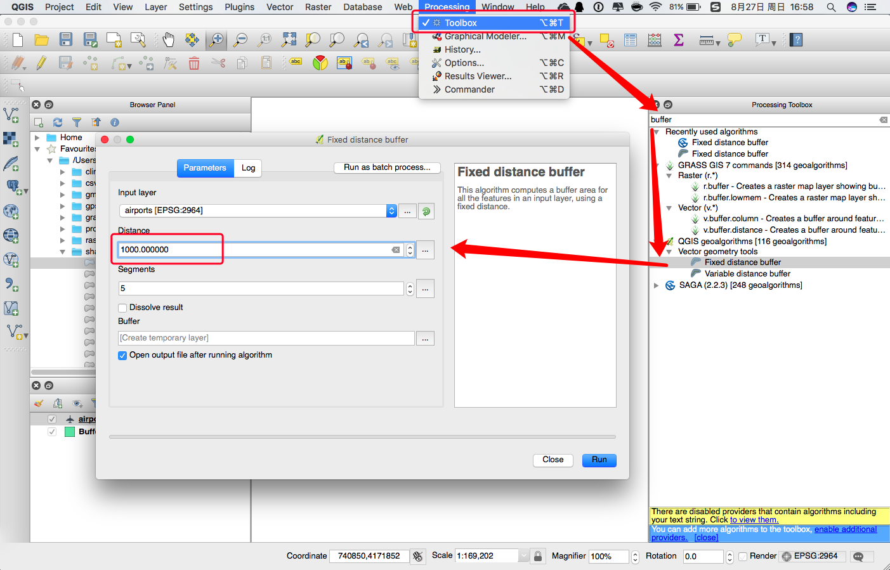Click the Open Project folder icon
This screenshot has height=570, width=890.
(42, 40)
